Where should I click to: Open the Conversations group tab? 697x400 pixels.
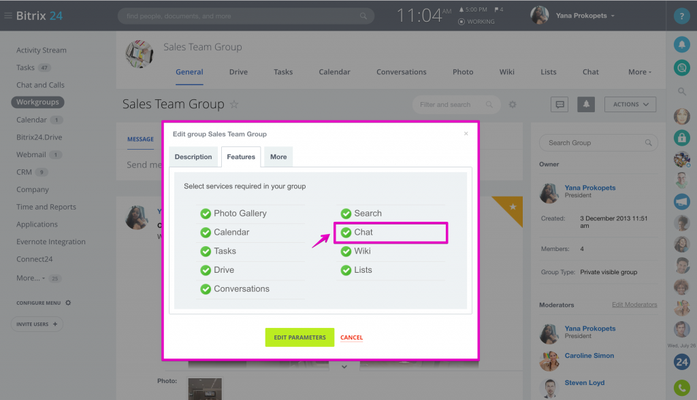[402, 72]
